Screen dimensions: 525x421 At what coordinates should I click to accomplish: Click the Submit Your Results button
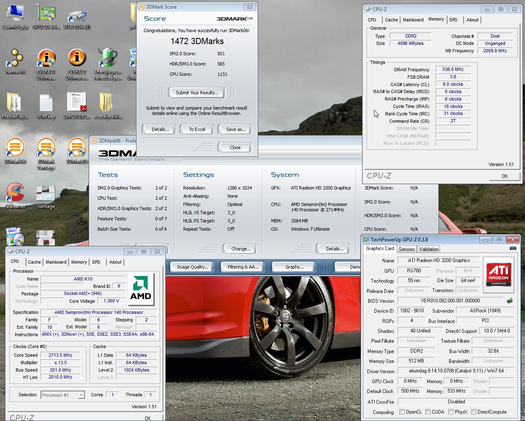click(x=197, y=93)
